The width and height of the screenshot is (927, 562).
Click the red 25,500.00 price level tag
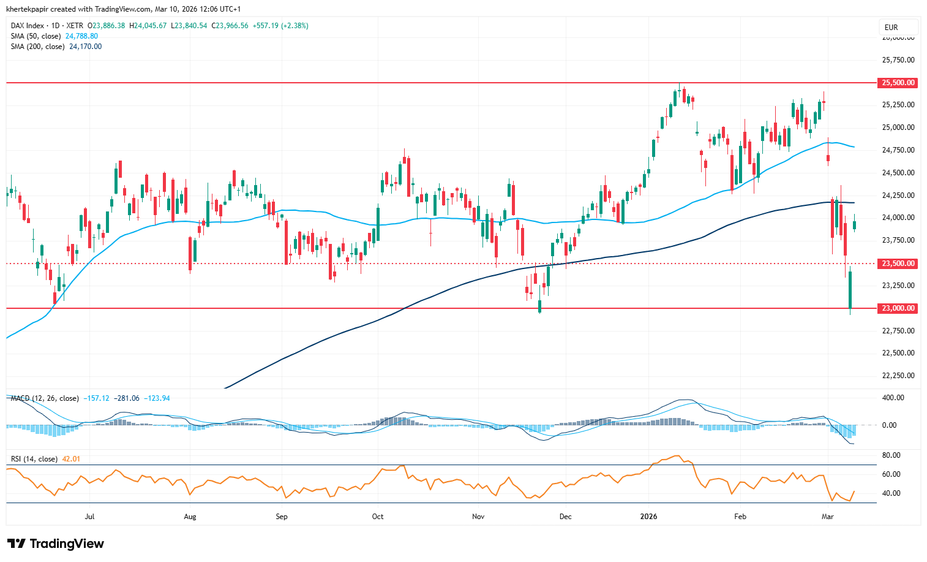click(898, 83)
